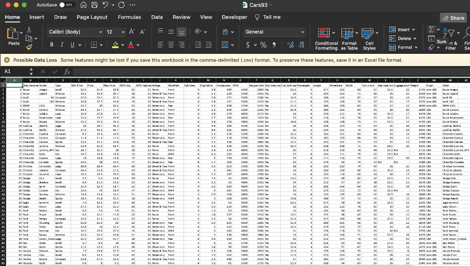Open the Undo history dropdown arrow

point(113,5)
